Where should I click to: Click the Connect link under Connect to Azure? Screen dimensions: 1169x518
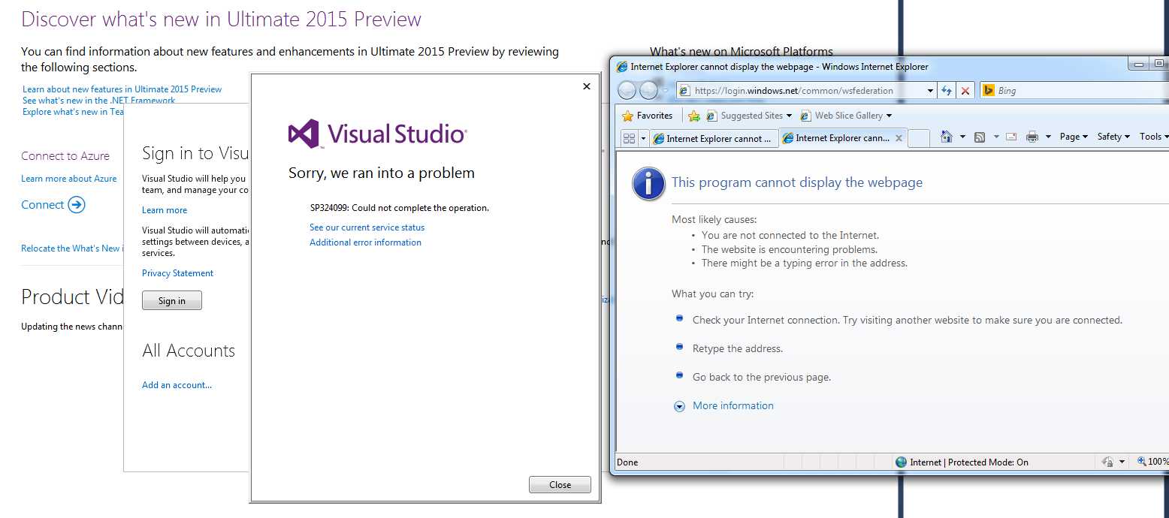coord(43,205)
